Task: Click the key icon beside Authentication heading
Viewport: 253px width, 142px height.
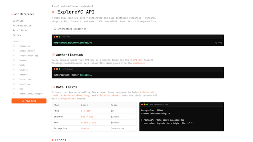Action: 53,55
